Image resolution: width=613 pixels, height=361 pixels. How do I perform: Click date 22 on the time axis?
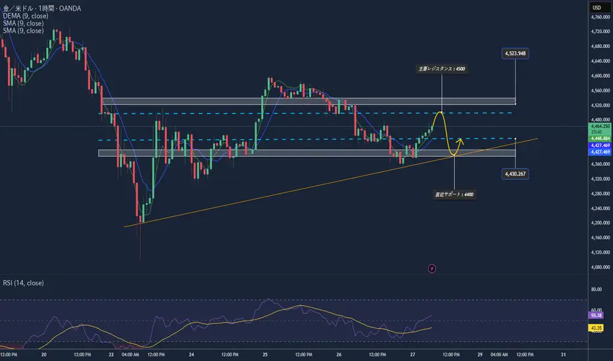(111, 354)
